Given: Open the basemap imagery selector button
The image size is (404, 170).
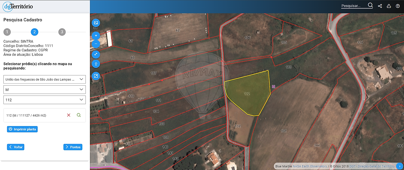Looking at the screenshot, I should (96, 23).
